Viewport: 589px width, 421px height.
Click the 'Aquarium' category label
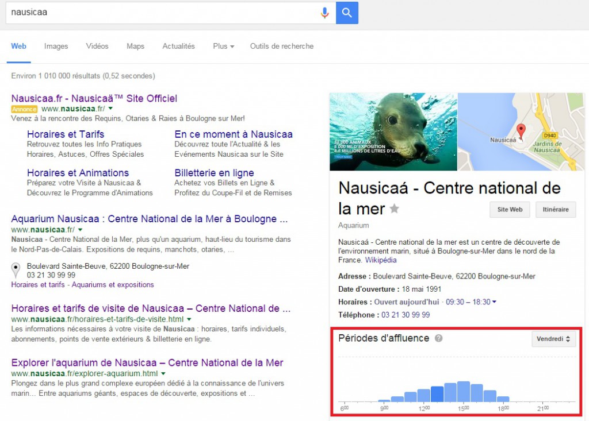pos(354,225)
